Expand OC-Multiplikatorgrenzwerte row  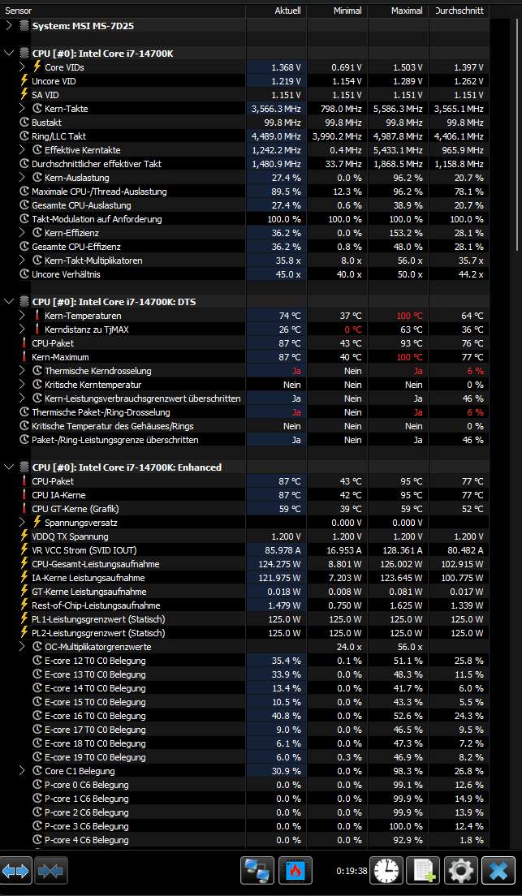click(x=22, y=647)
